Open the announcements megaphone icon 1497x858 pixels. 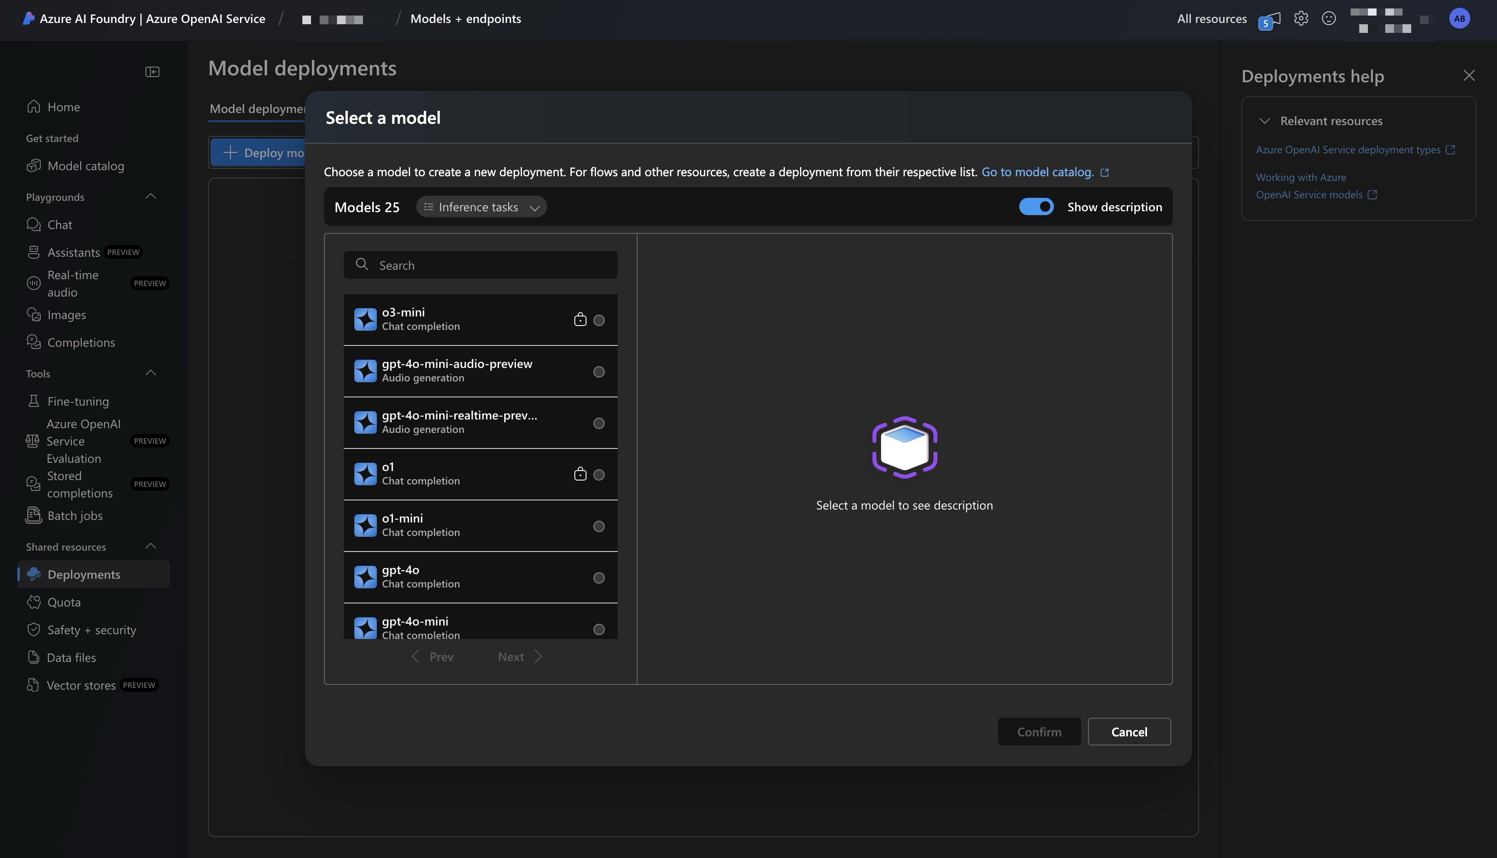pyautogui.click(x=1270, y=19)
